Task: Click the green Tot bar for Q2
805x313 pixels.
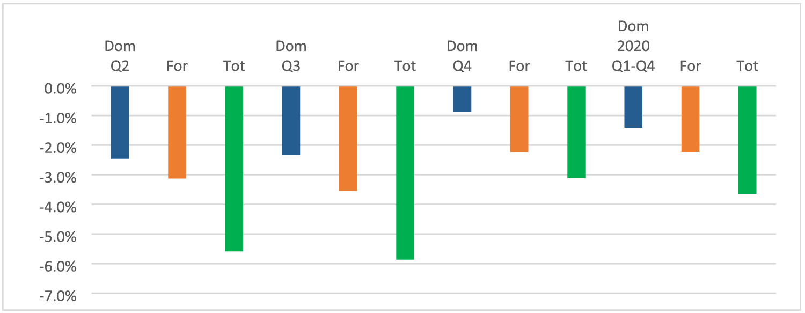Action: [x=234, y=169]
